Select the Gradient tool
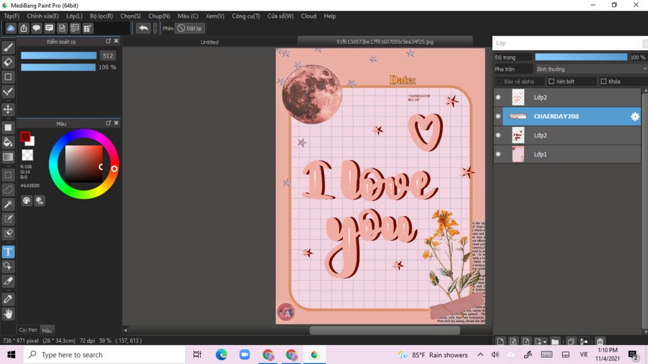648x364 pixels. pos(8,157)
